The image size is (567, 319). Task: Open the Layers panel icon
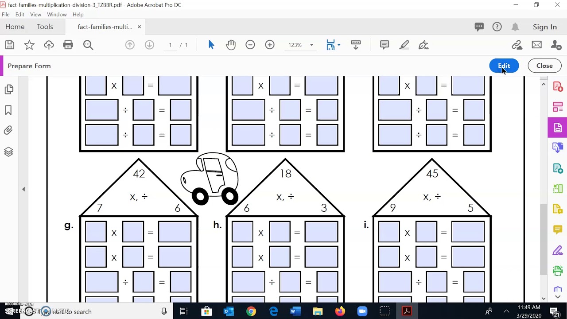(x=8, y=152)
